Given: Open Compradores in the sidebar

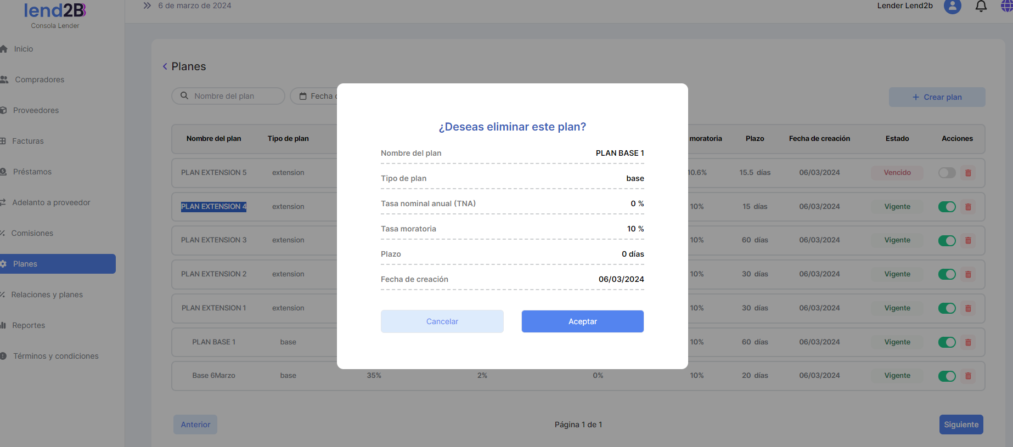Looking at the screenshot, I should pos(40,80).
